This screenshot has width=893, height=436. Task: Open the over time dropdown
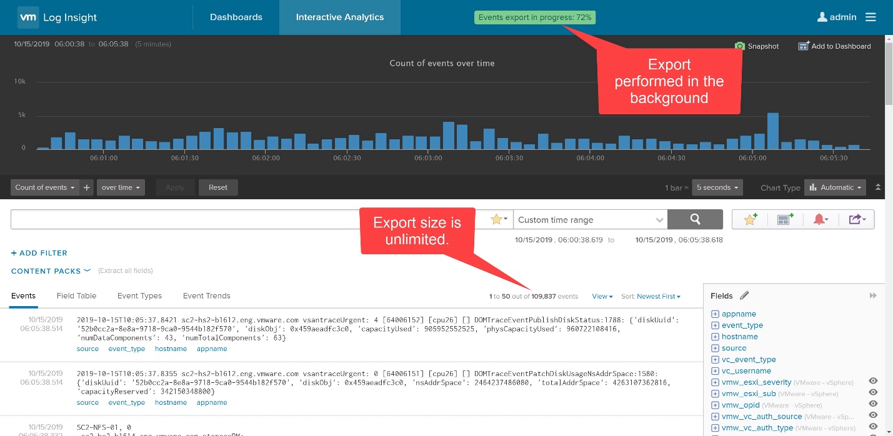121,187
